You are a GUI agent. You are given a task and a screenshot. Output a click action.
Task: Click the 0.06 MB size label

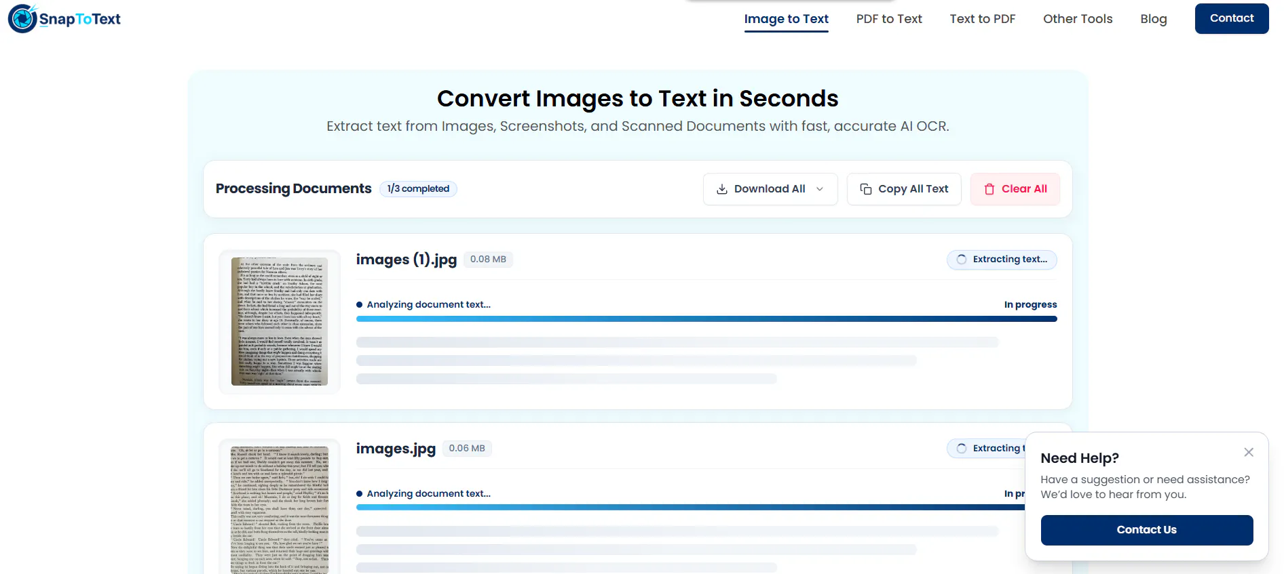click(467, 449)
